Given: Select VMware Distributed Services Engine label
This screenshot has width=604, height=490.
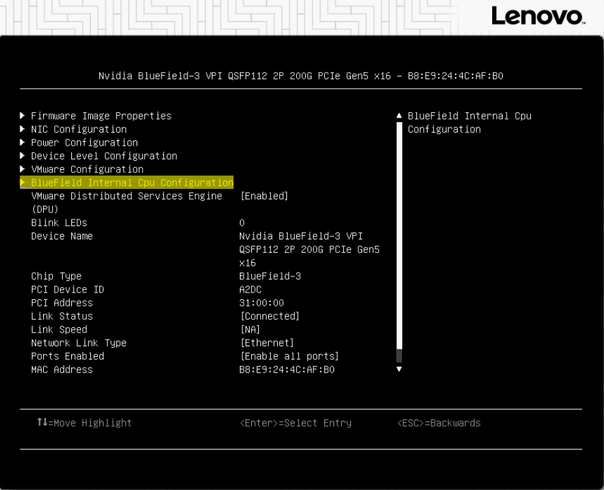Looking at the screenshot, I should (126, 203).
